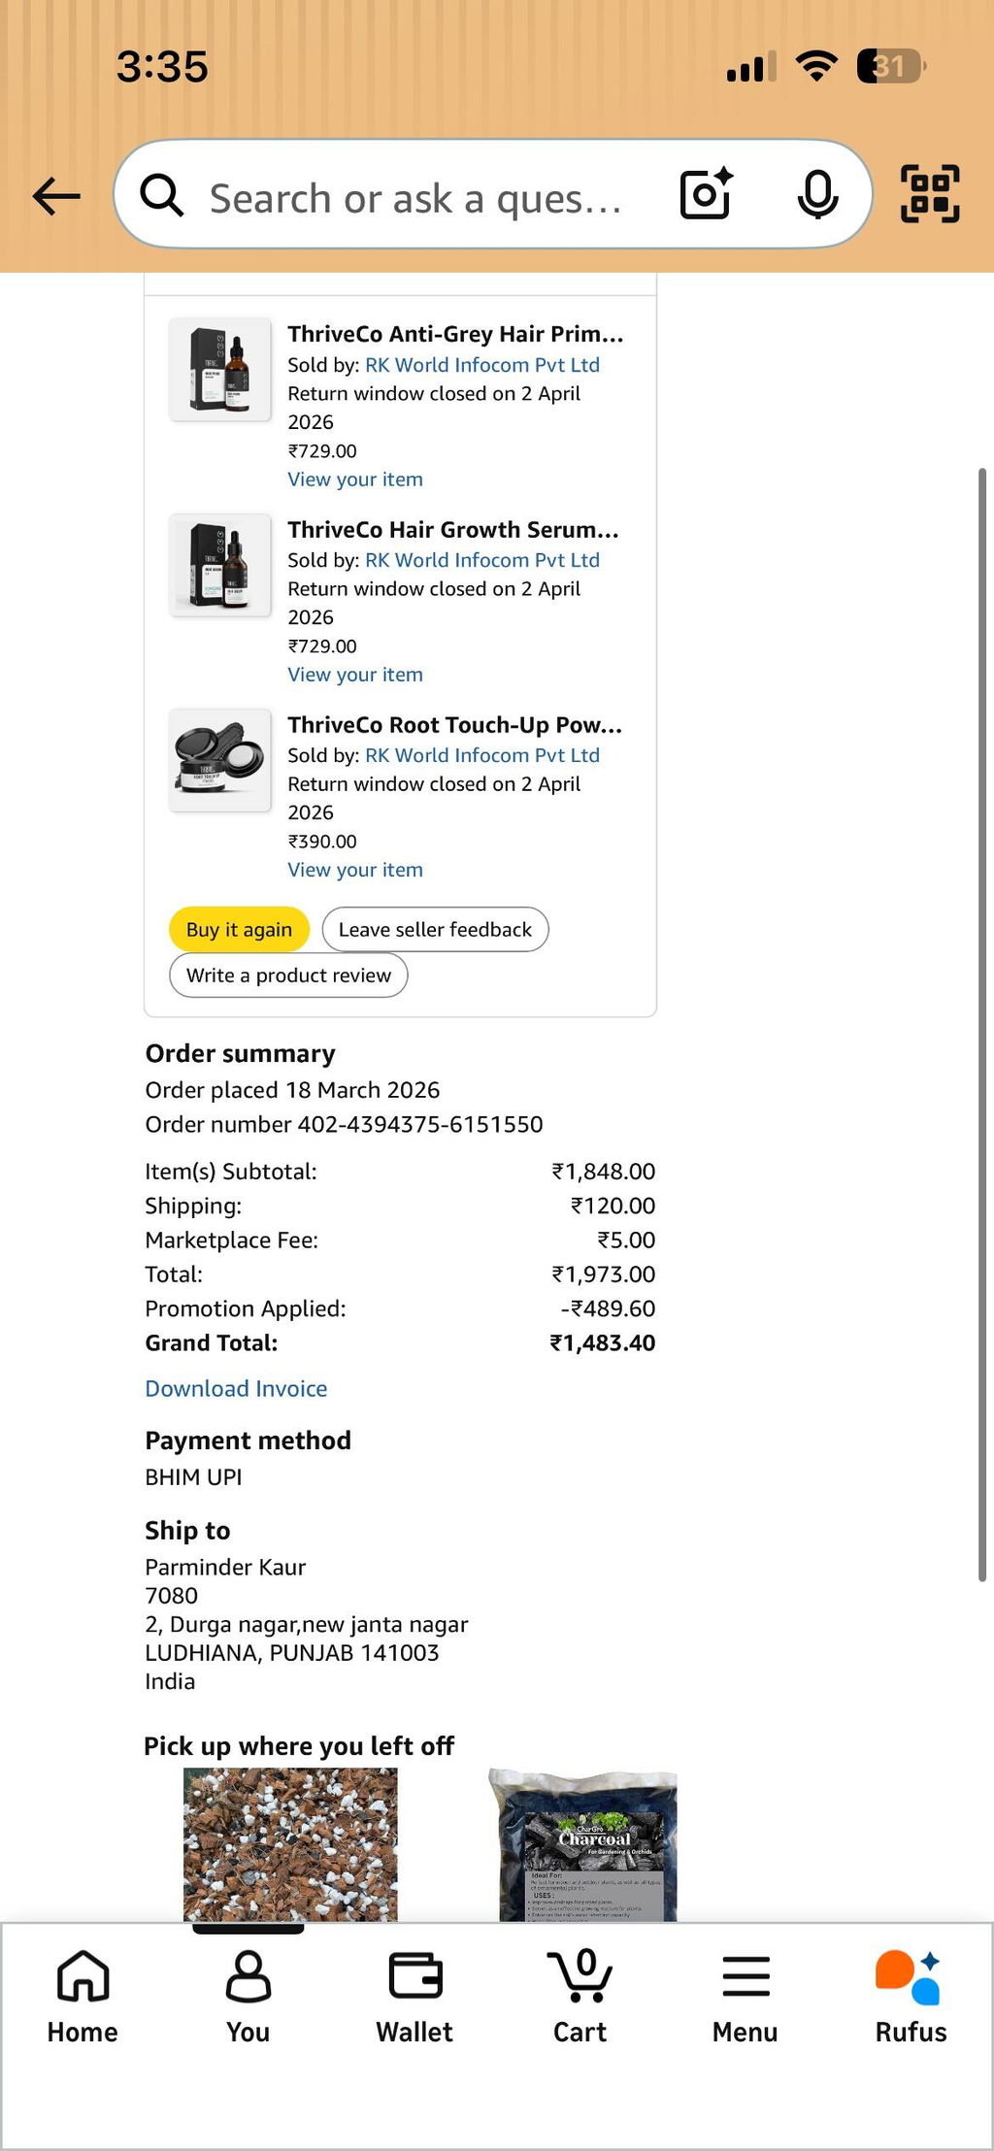Open camera lens search icon
This screenshot has height=2151, width=994.
click(707, 194)
